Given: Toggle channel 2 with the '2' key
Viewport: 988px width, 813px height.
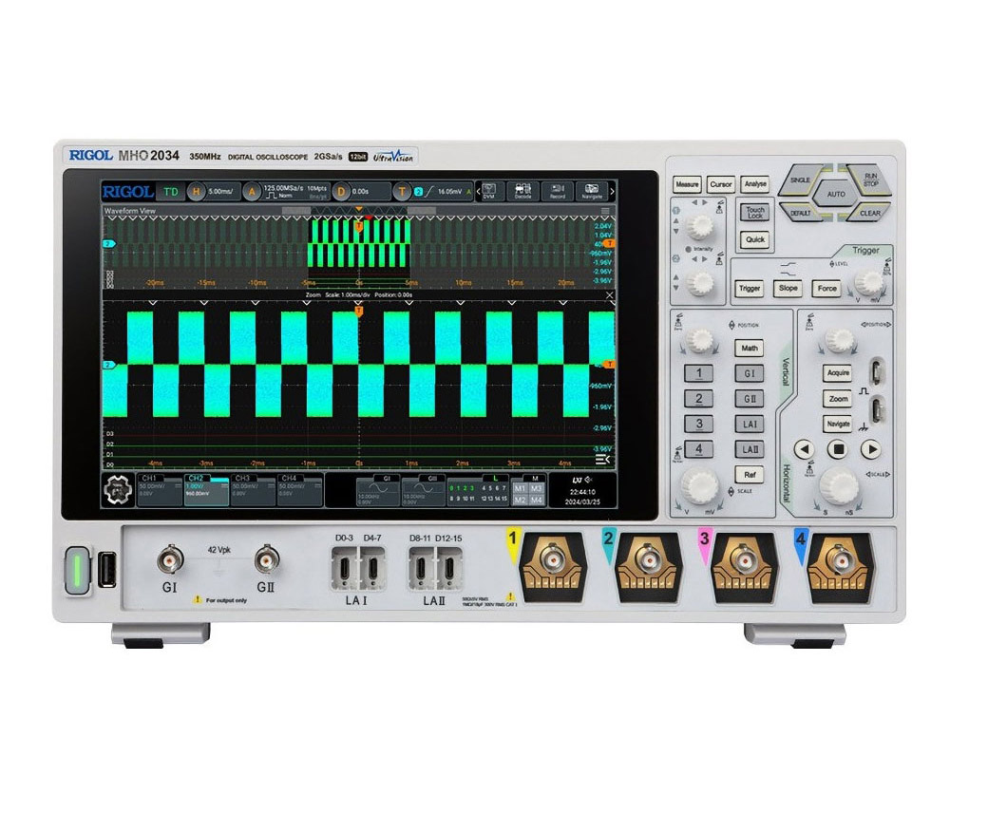Looking at the screenshot, I should 699,399.
